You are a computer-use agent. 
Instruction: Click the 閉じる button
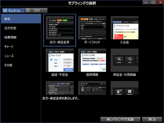pos(152,119)
